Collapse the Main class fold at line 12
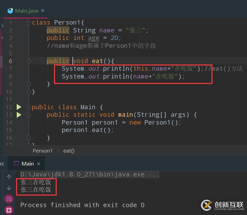Image resolution: width=247 pixels, height=215 pixels. click(29, 107)
